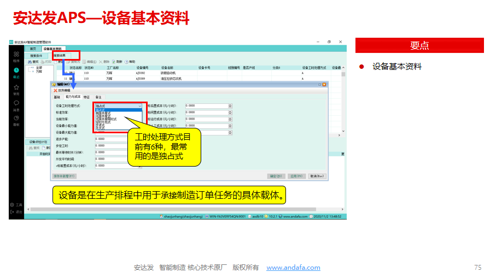Click the grid vertical scrollbar up arrow
The image size is (496, 278).
pyautogui.click(x=343, y=68)
